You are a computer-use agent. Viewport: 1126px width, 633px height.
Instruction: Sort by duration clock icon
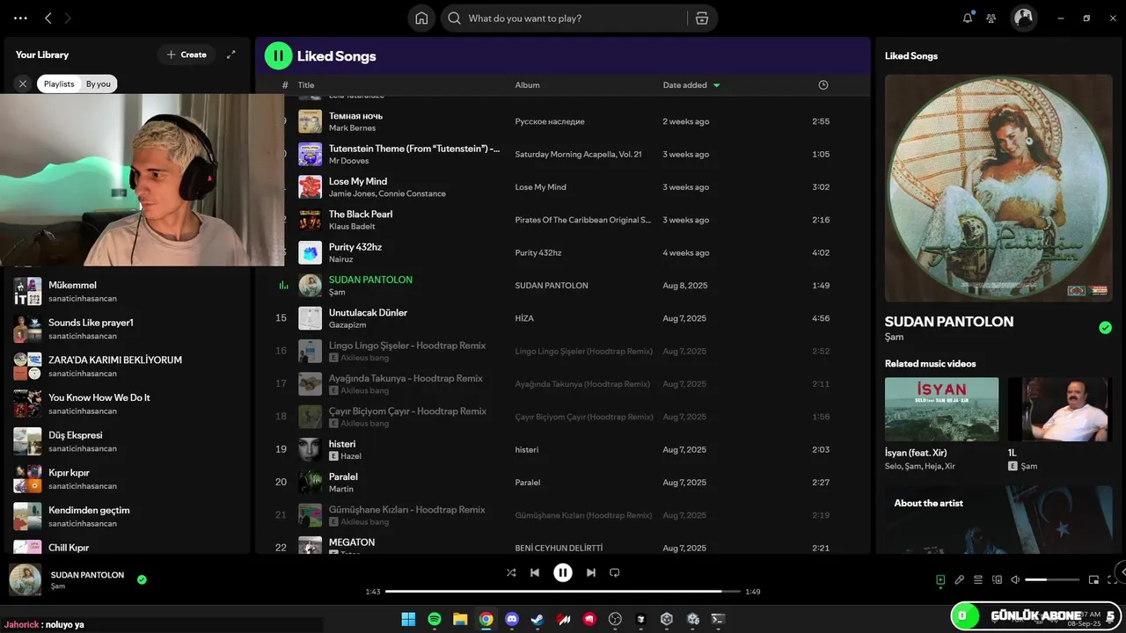(x=823, y=85)
